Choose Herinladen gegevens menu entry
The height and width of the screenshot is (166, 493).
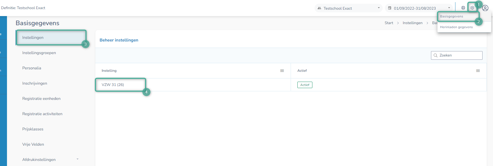tap(456, 27)
